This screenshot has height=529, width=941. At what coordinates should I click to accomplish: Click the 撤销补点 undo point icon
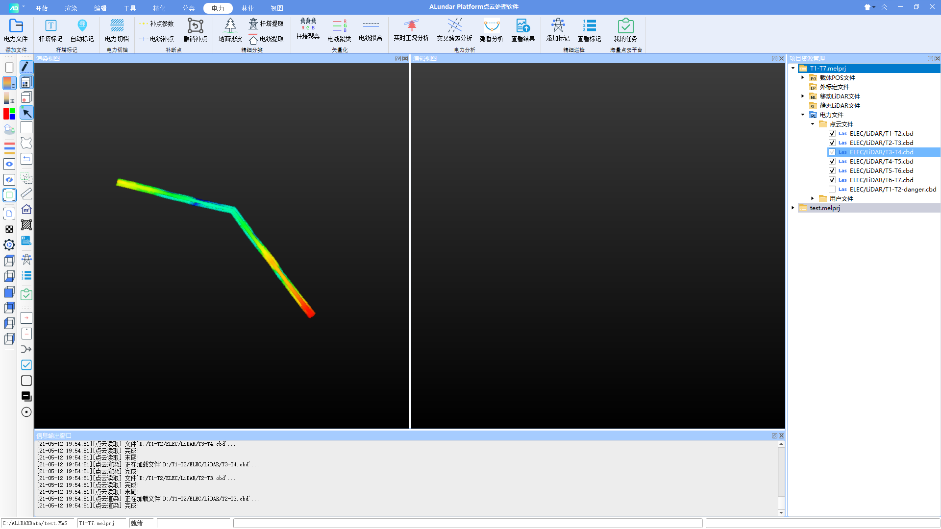(x=195, y=30)
